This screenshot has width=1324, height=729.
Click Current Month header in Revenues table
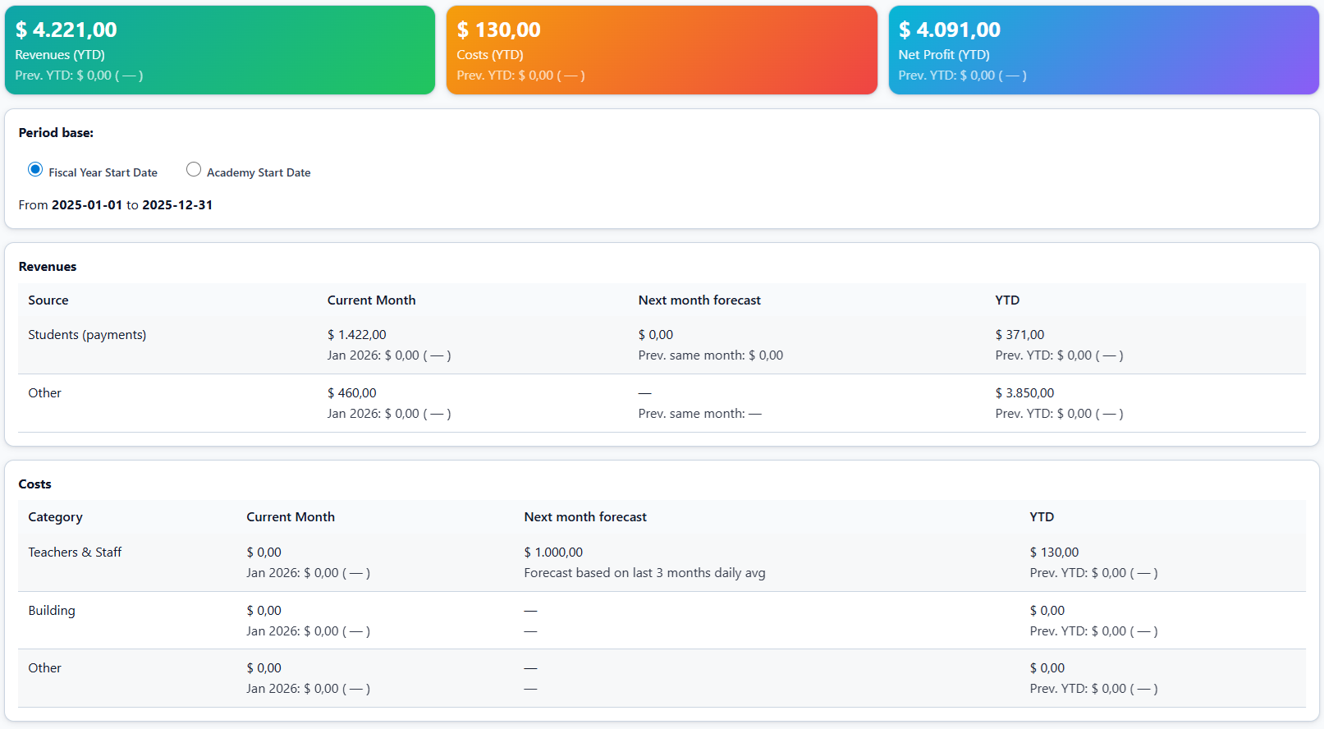[371, 300]
